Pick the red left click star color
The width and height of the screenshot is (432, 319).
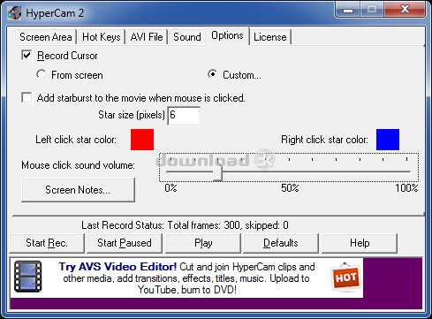[x=142, y=140]
